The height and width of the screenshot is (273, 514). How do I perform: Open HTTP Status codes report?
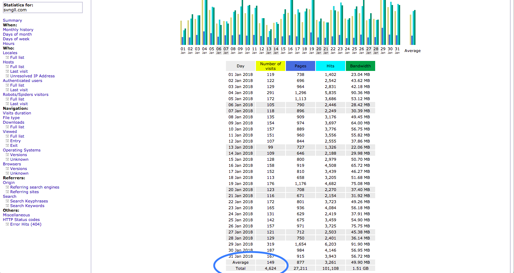21,220
